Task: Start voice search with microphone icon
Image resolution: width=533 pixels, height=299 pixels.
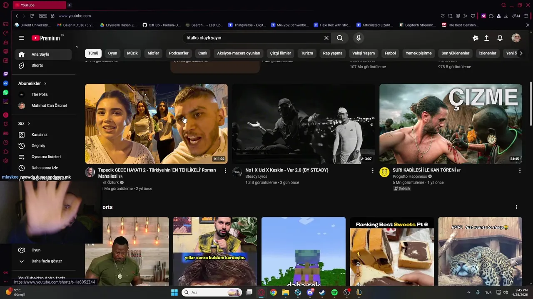Action: click(359, 38)
